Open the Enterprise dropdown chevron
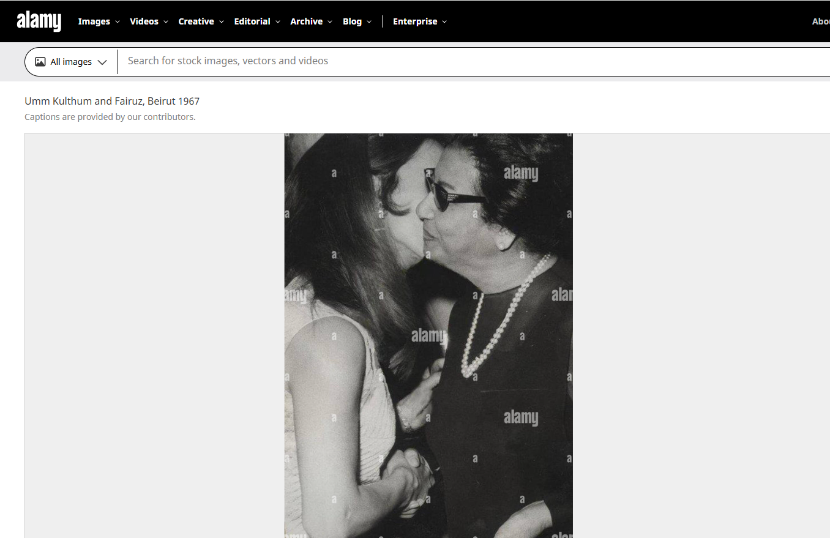Image resolution: width=830 pixels, height=538 pixels. (444, 21)
